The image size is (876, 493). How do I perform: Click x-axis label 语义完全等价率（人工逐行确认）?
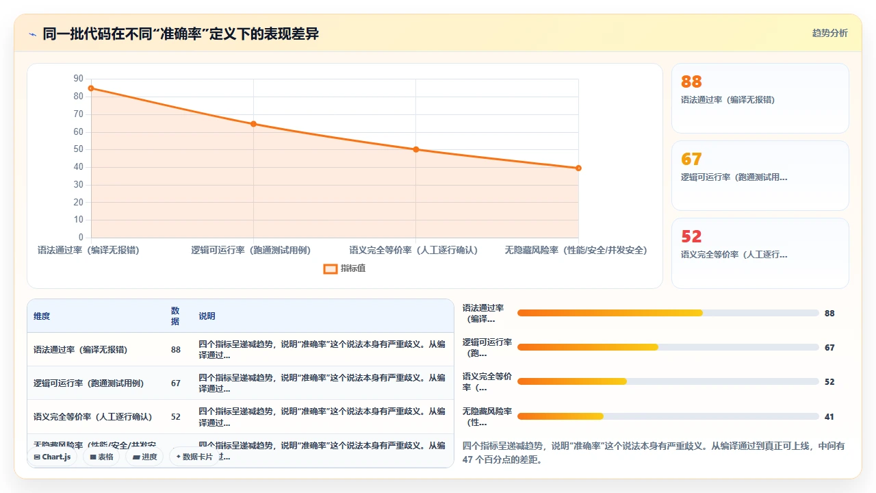click(413, 251)
